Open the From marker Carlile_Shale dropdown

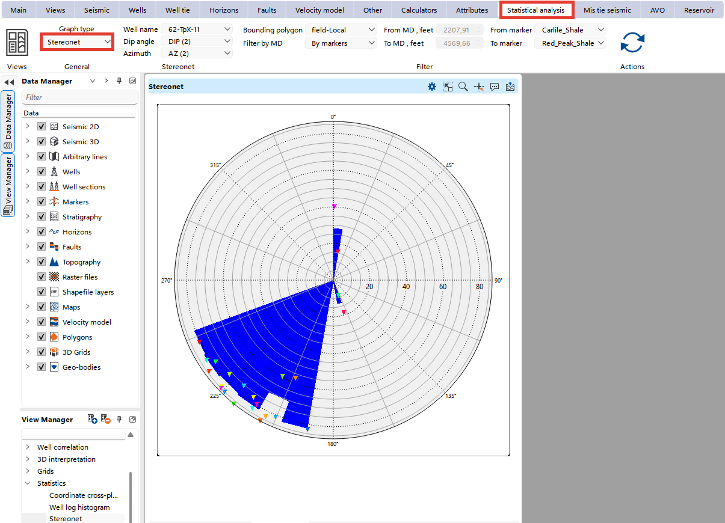570,29
